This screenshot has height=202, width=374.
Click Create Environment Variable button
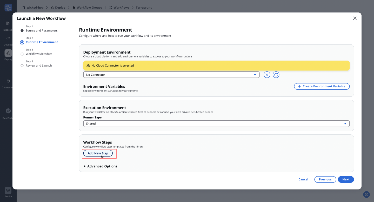point(322,86)
